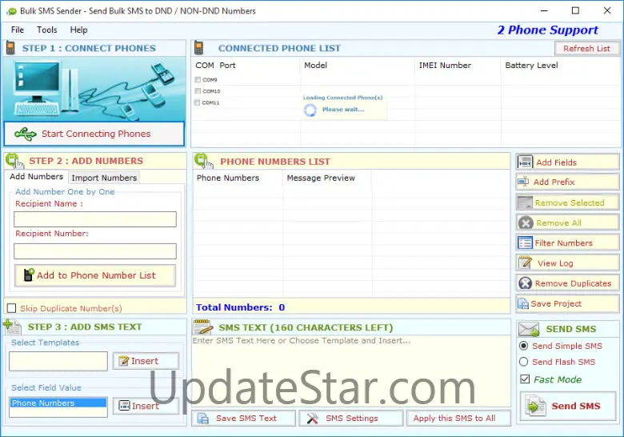Open the File menu

tap(17, 30)
